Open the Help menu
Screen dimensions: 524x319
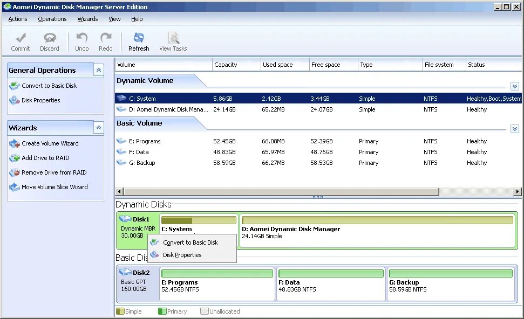[137, 19]
